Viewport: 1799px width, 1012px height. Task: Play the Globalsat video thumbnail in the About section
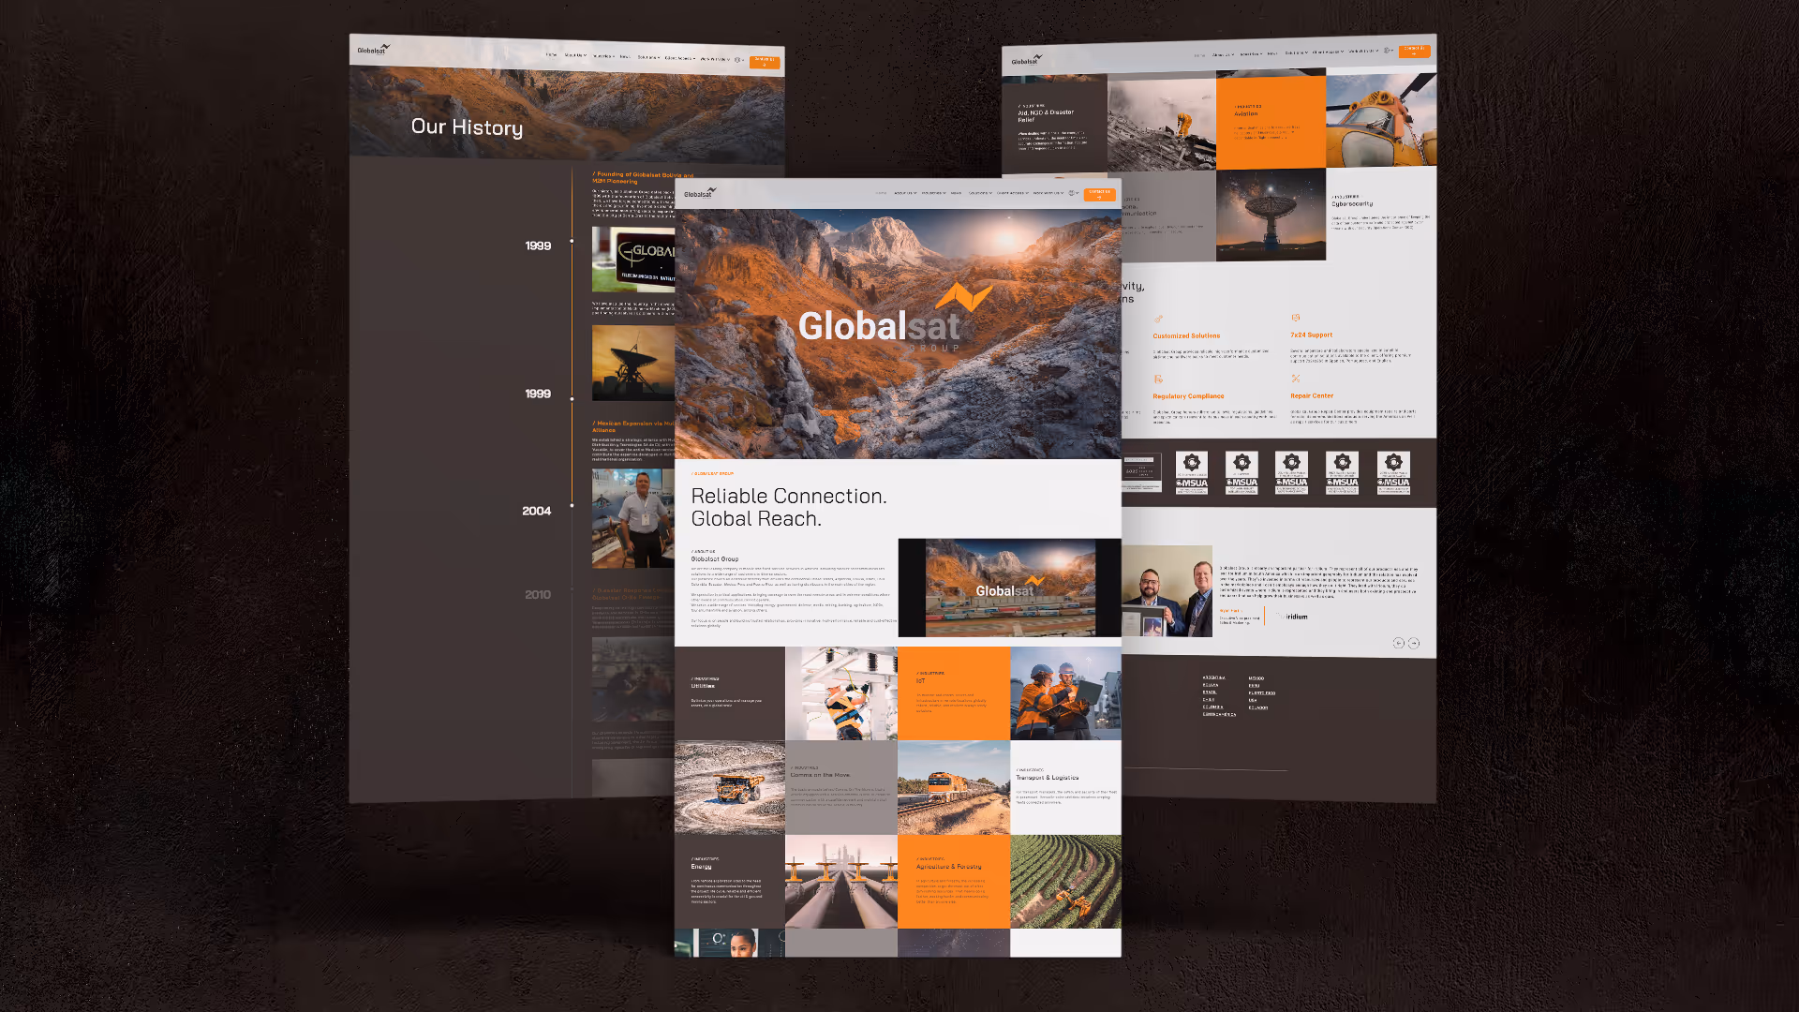(x=1010, y=588)
